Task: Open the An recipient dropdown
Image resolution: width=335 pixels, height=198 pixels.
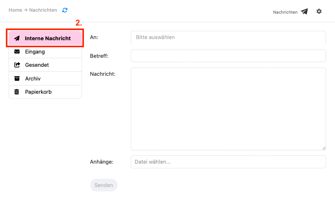Action: (x=228, y=37)
